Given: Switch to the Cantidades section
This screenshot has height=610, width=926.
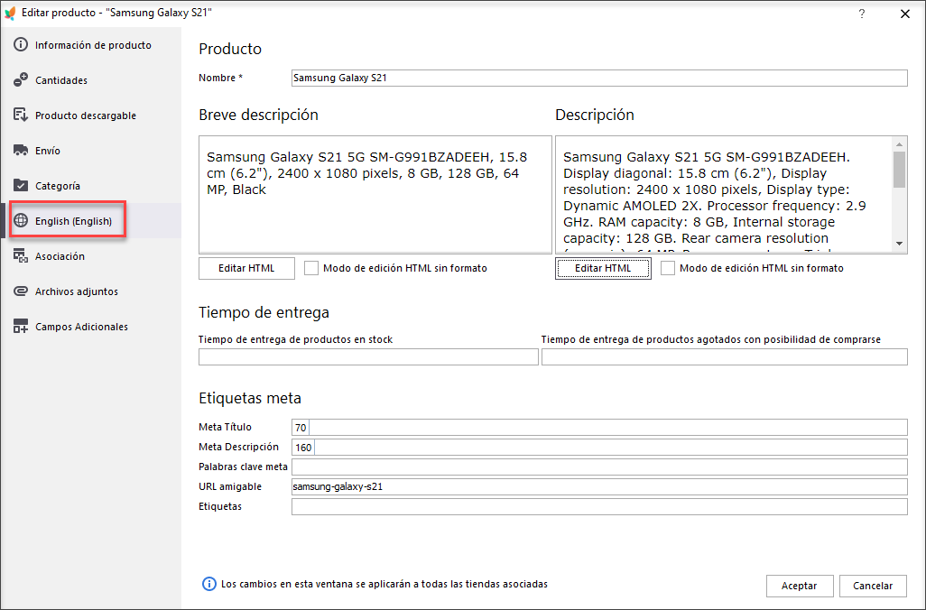Looking at the screenshot, I should (91, 79).
